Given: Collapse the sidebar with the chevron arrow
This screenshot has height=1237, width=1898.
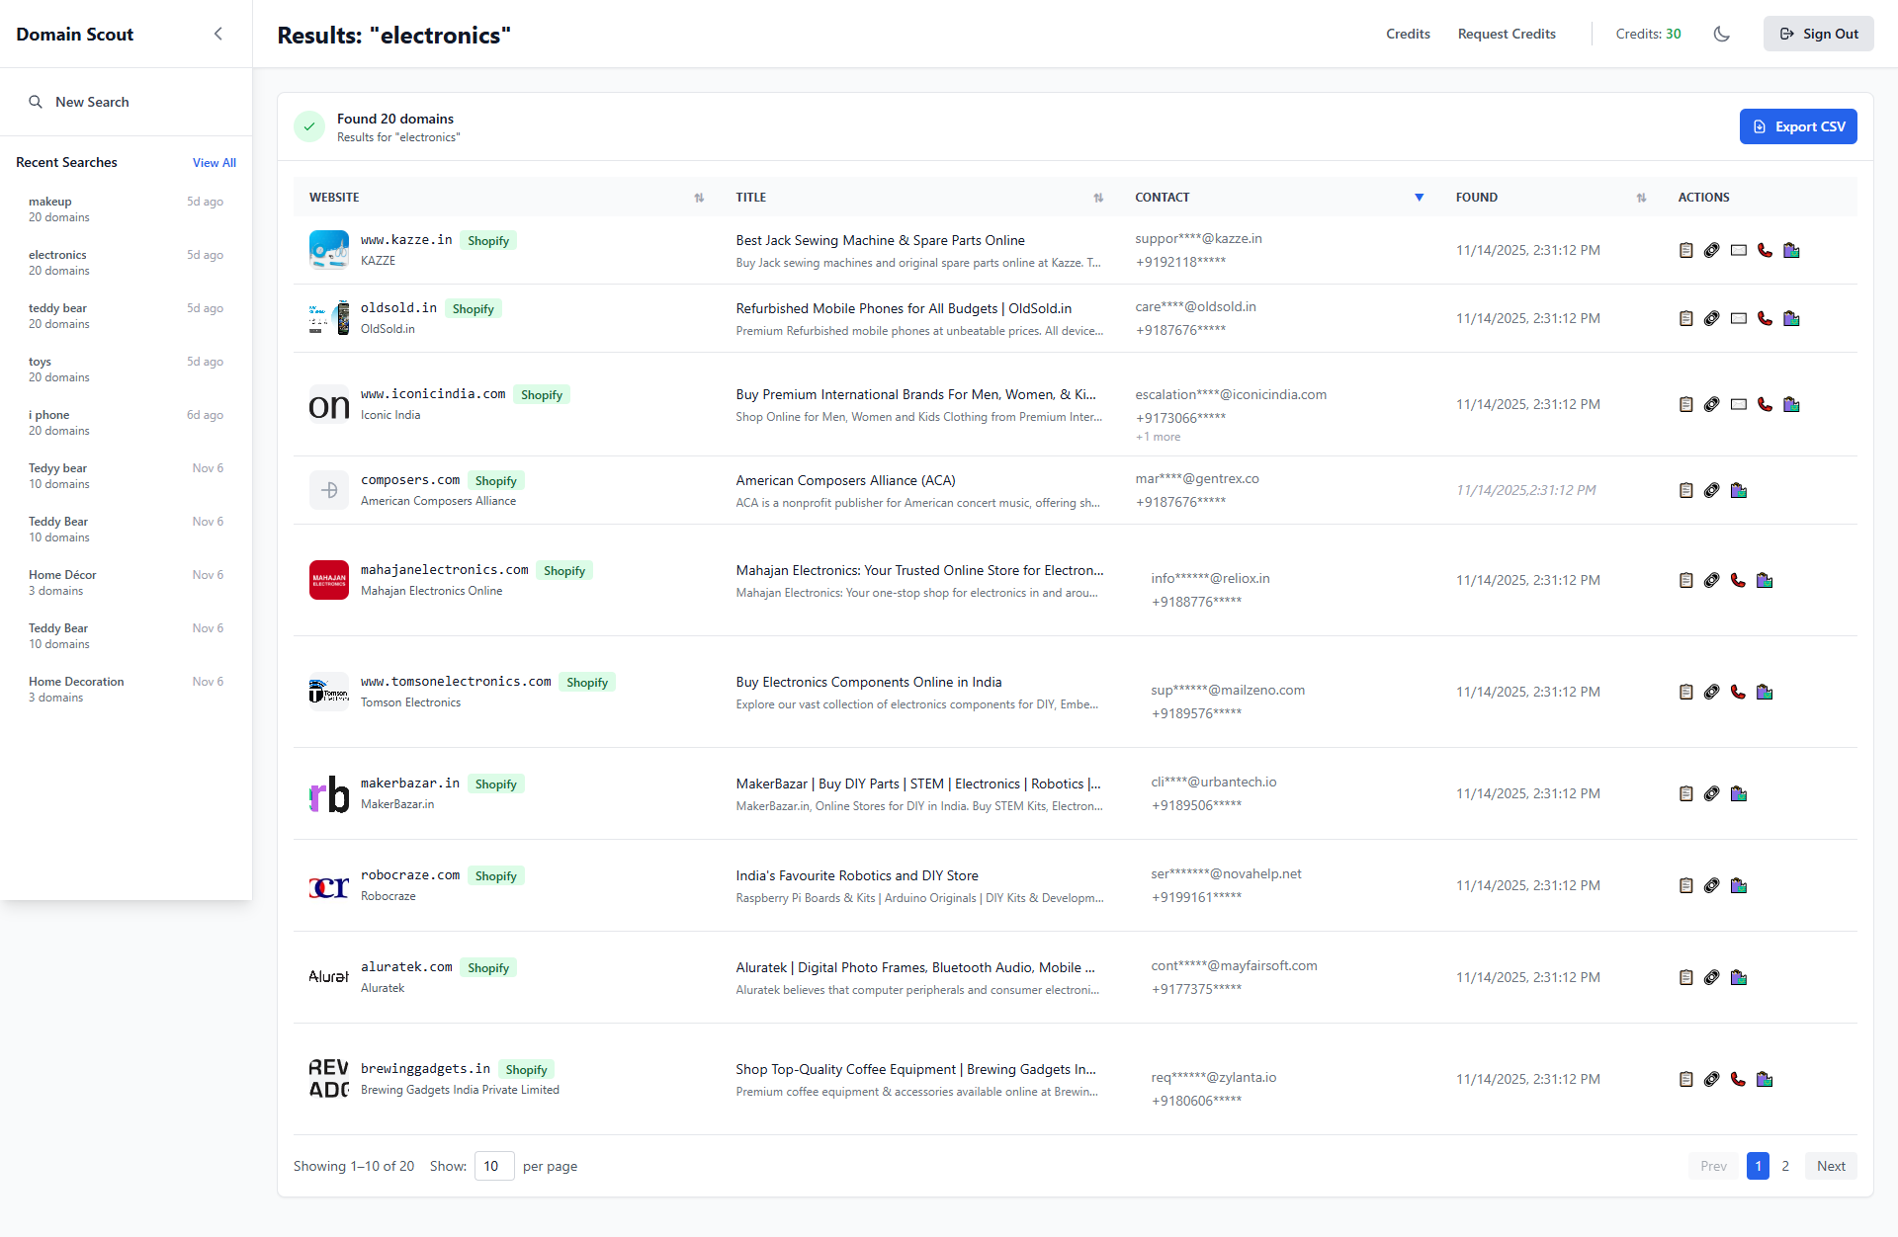Looking at the screenshot, I should (x=218, y=33).
